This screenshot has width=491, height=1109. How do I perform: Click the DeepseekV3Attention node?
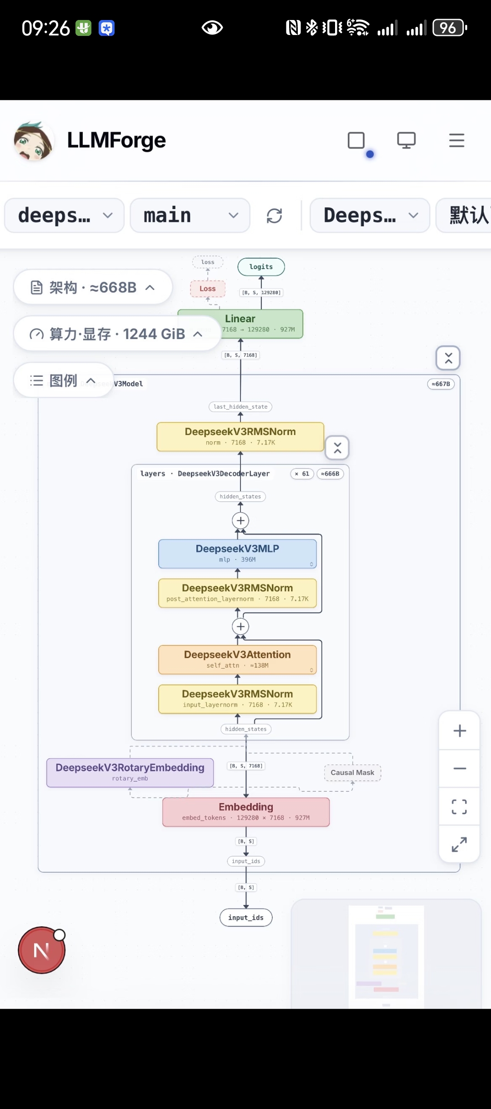pos(237,659)
